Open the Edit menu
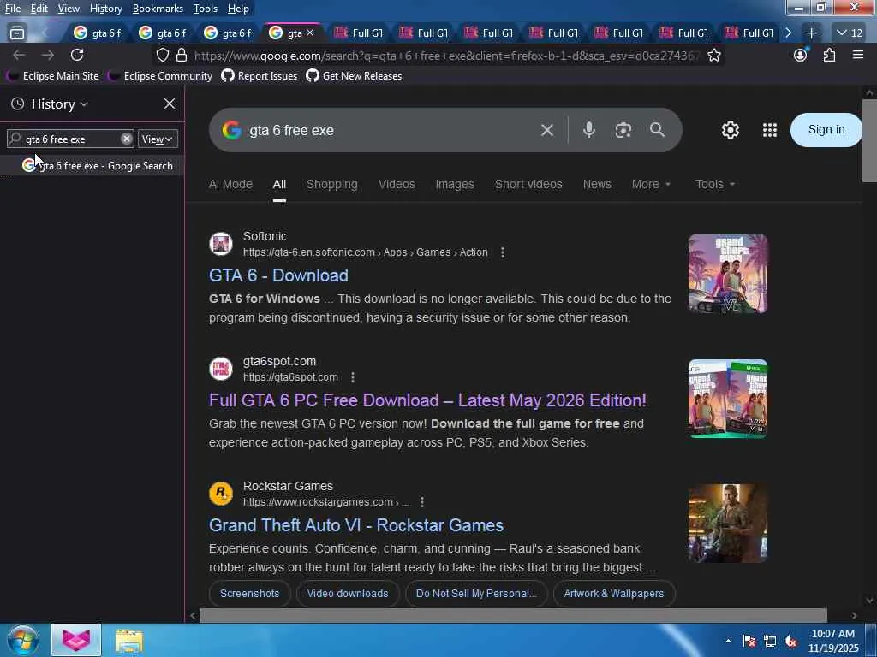The height and width of the screenshot is (657, 877). (x=39, y=9)
